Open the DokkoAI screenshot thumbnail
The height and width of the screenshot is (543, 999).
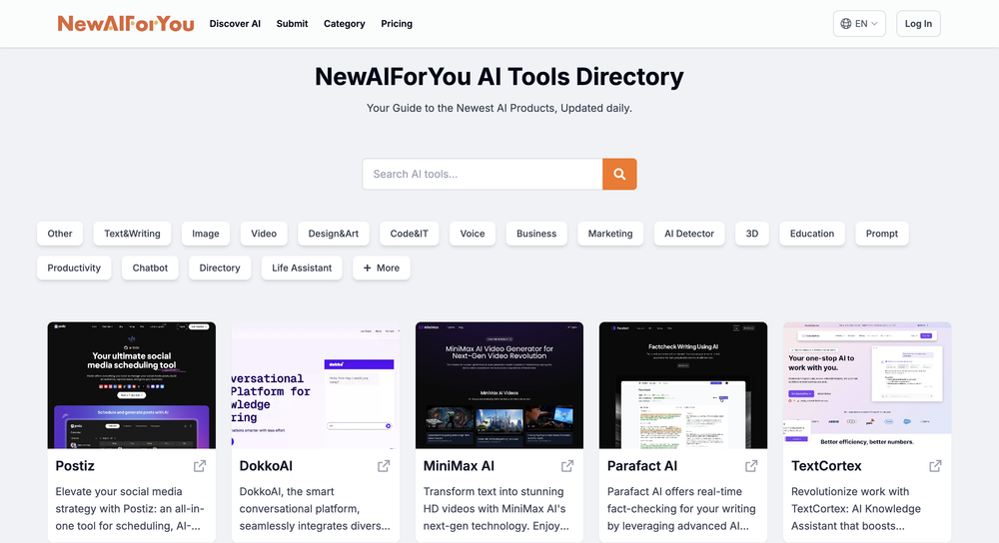[x=316, y=385]
